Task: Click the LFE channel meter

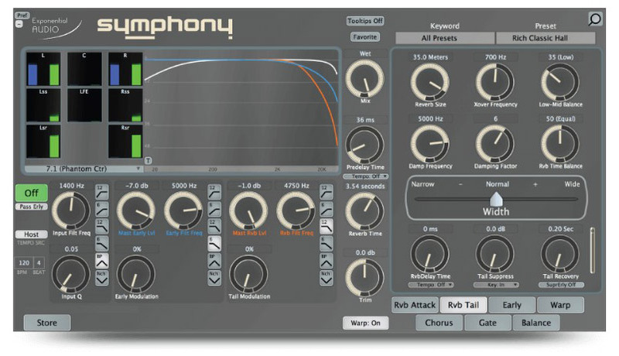Action: [84, 105]
